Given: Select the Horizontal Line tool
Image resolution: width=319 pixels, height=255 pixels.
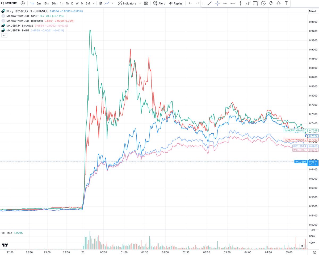Looking at the screenshot, I should pyautogui.click(x=225, y=3).
